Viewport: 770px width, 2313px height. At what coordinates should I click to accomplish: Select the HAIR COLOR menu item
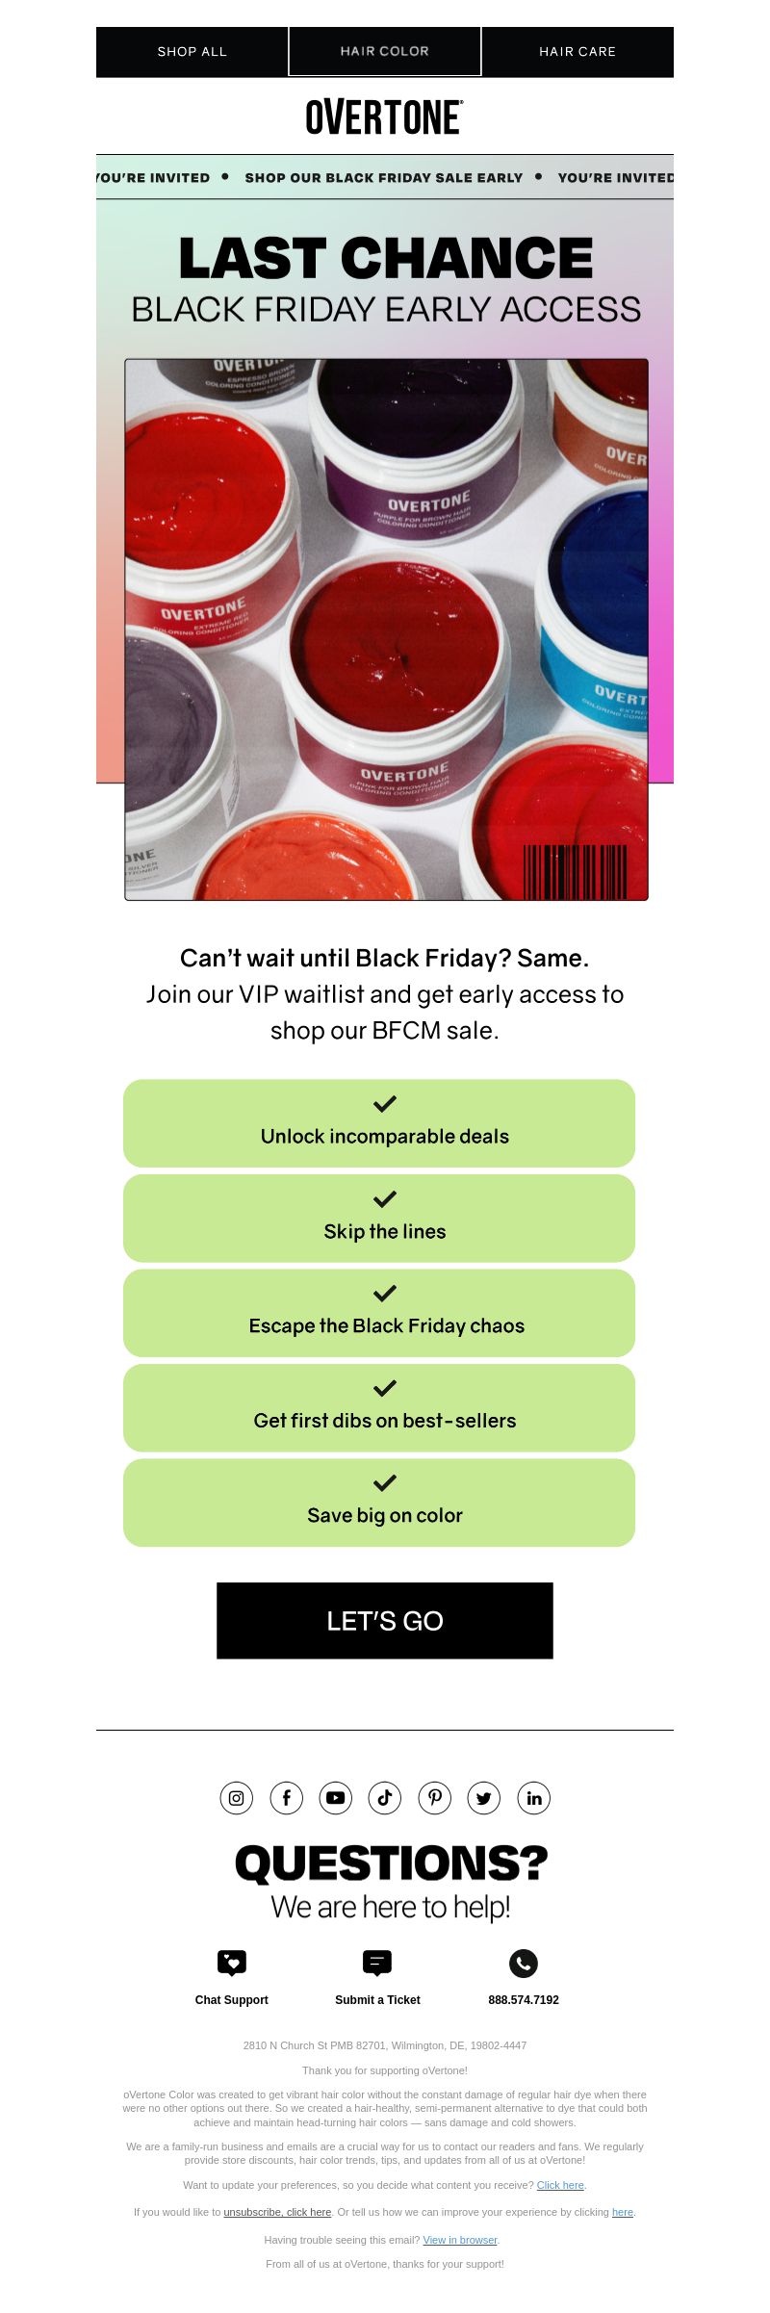click(385, 51)
